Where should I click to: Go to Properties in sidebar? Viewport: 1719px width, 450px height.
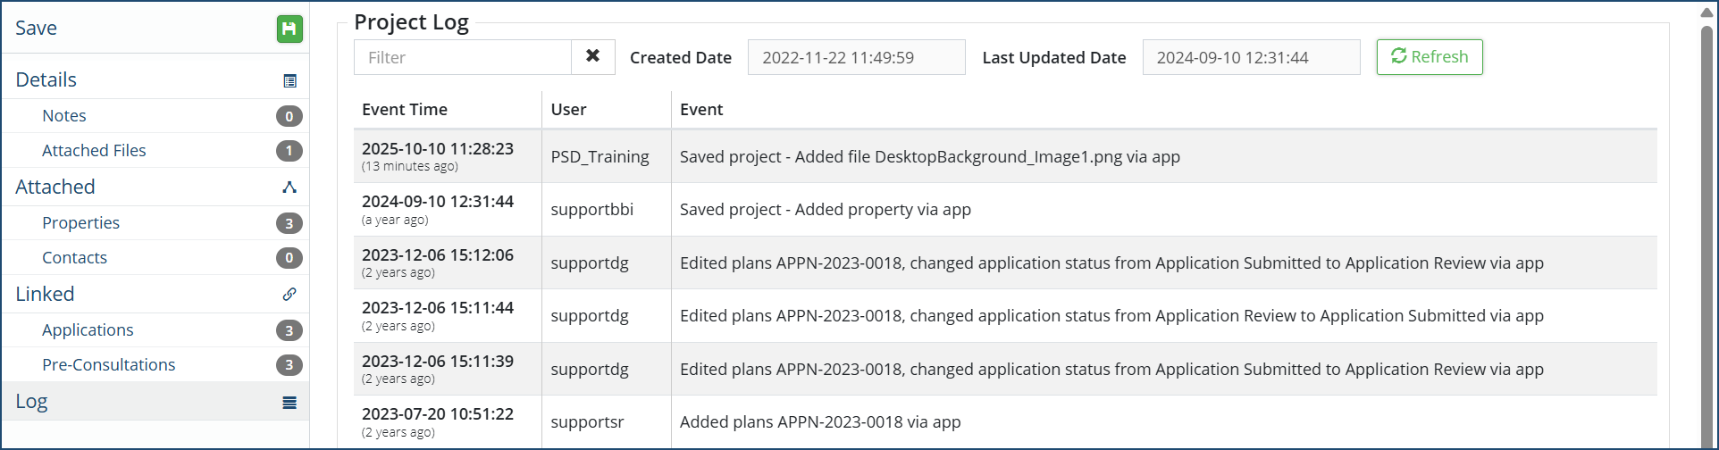click(x=80, y=223)
